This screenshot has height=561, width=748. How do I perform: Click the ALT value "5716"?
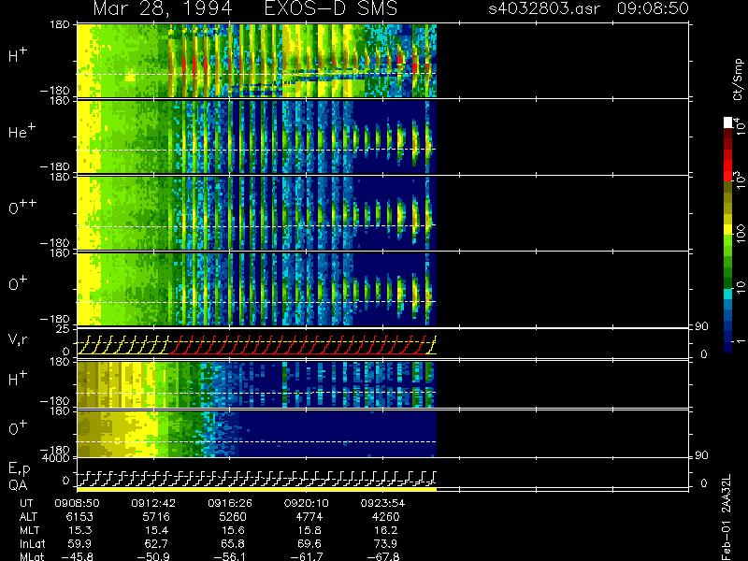(156, 517)
